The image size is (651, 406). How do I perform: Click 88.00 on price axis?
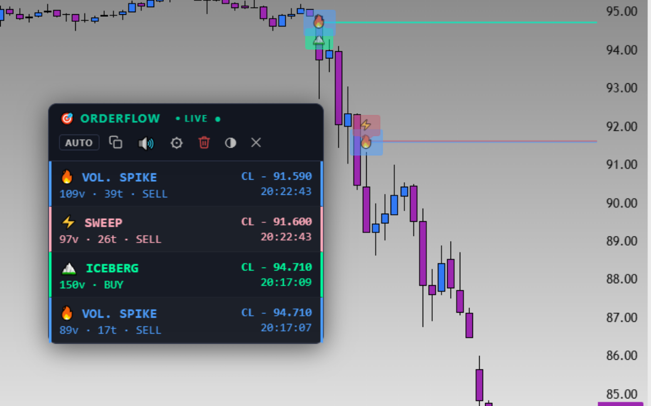(x=622, y=279)
